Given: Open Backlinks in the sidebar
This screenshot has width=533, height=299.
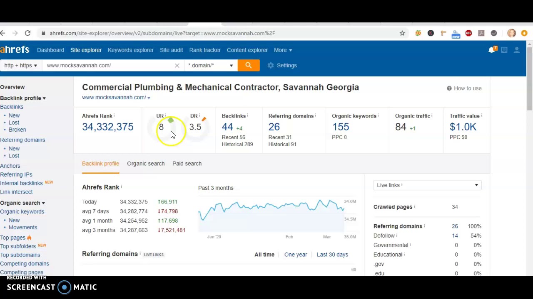Looking at the screenshot, I should [x=12, y=107].
